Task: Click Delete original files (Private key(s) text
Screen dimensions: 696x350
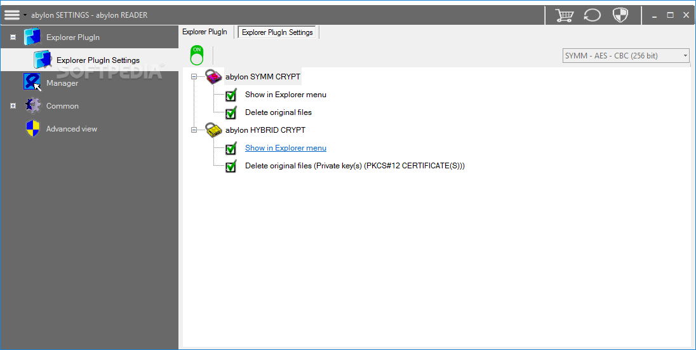Action: tap(354, 166)
